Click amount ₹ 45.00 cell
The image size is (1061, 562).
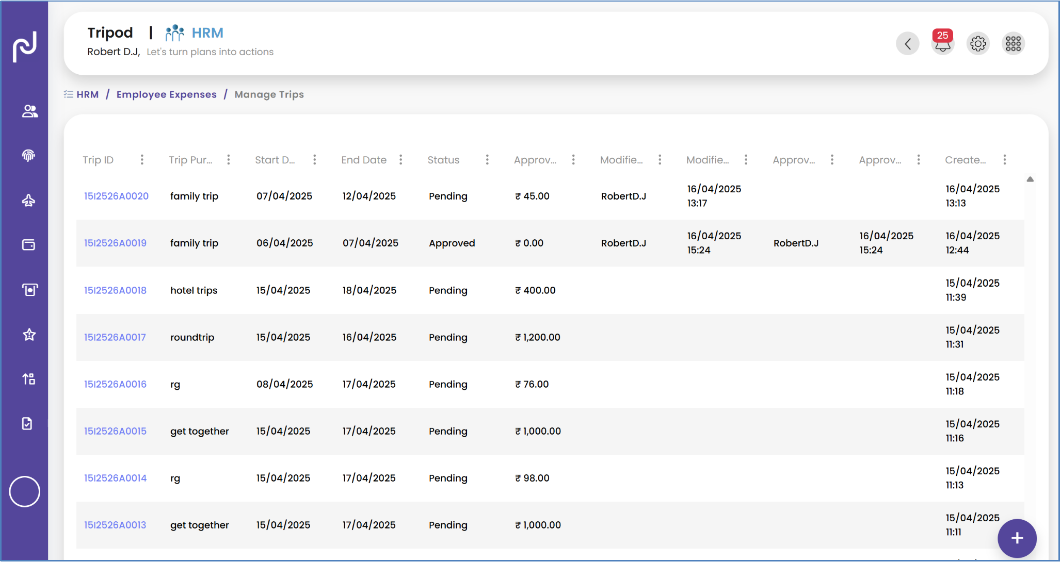pyautogui.click(x=532, y=196)
